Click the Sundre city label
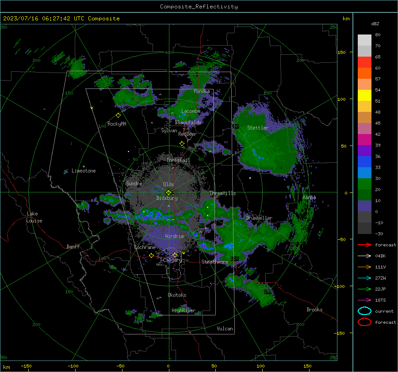This screenshot has height=372, width=398. point(134,183)
